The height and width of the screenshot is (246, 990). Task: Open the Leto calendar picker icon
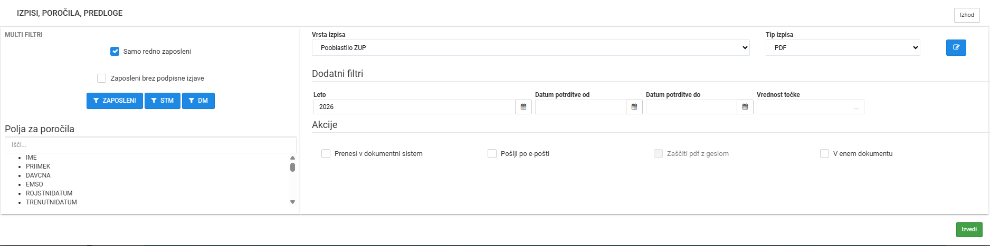click(523, 107)
